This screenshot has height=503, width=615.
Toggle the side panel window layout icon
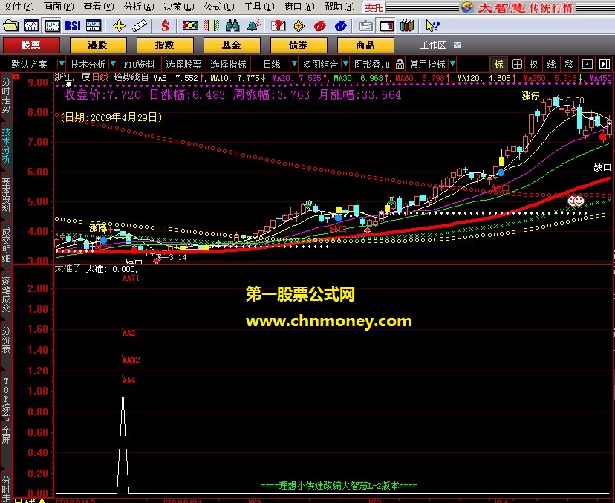[x=387, y=26]
